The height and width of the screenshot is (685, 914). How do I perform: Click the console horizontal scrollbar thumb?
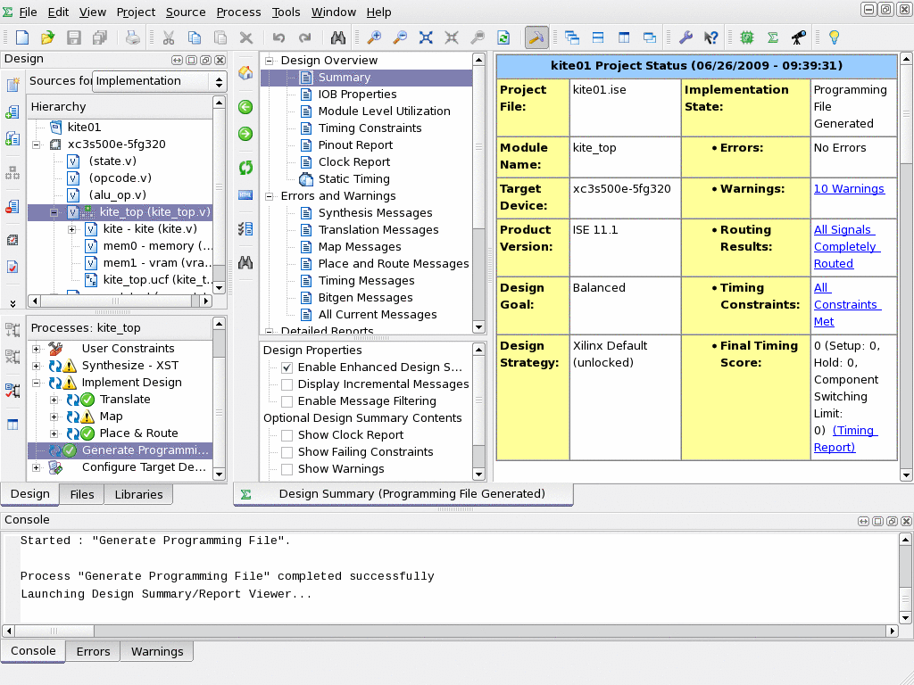pyautogui.click(x=54, y=631)
